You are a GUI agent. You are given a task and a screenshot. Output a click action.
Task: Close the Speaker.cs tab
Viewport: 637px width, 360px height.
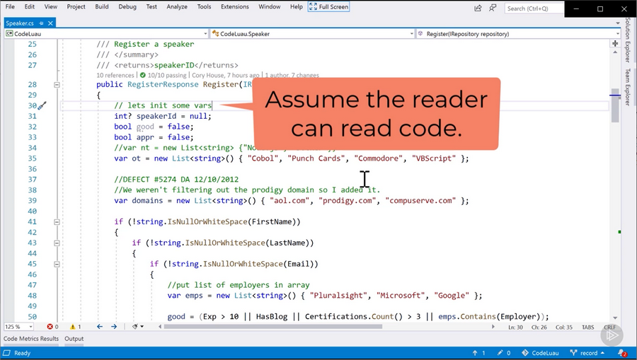(x=50, y=23)
